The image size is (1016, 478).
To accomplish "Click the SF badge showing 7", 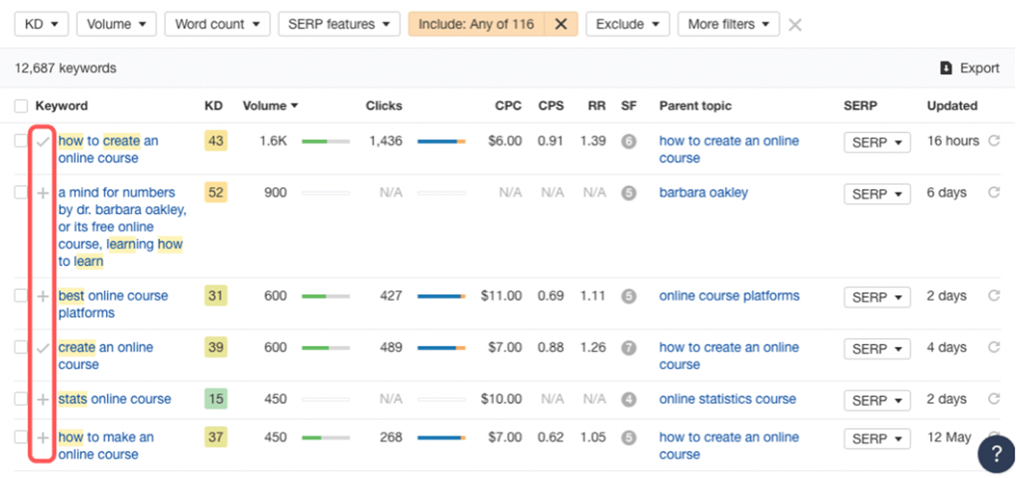I will point(629,348).
